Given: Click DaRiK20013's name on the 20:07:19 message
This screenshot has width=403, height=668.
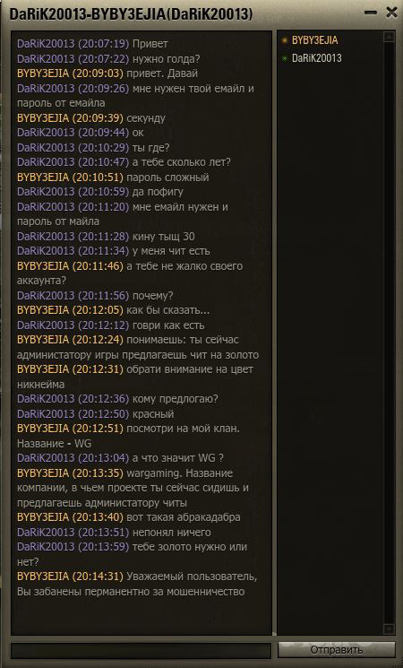Looking at the screenshot, I should [x=45, y=44].
